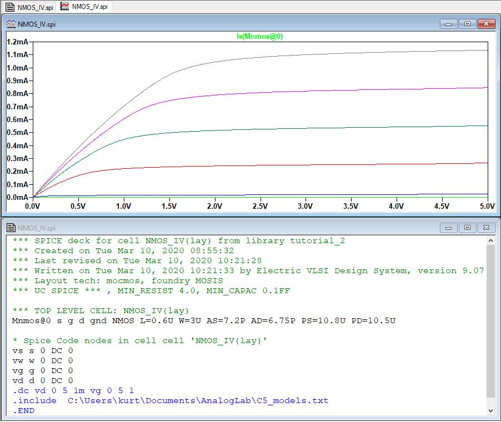Click the netlist scrollbar up arrow
The width and height of the screenshot is (501, 422).
[490, 241]
